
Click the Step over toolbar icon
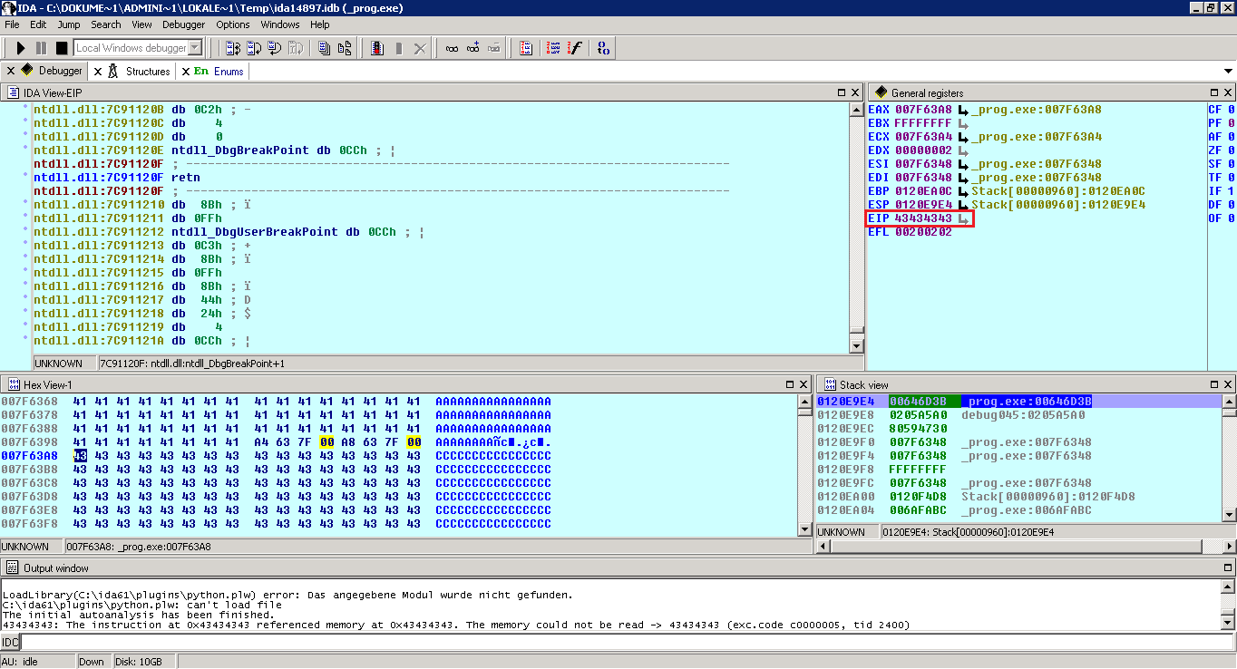point(254,48)
